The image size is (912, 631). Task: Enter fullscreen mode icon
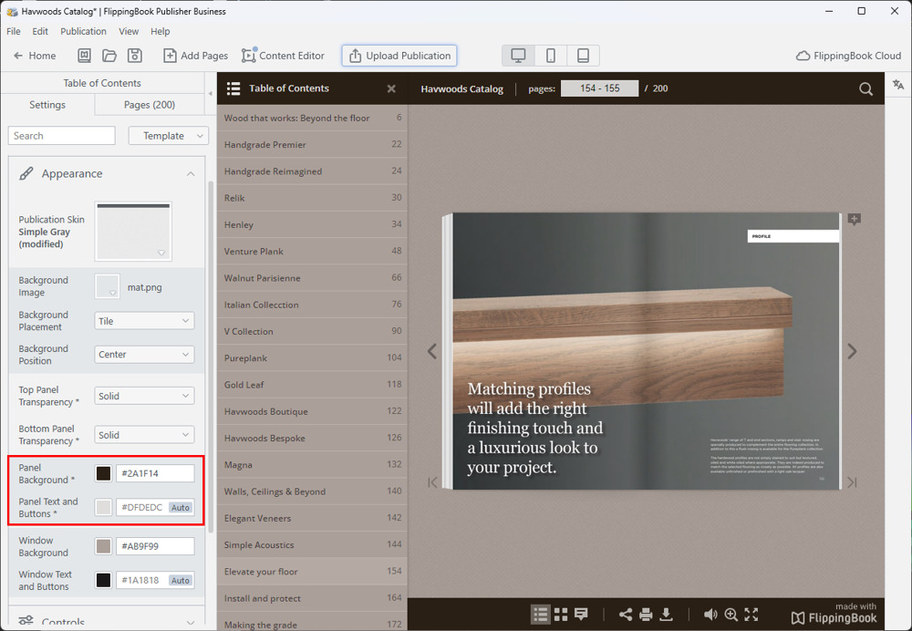click(x=751, y=615)
